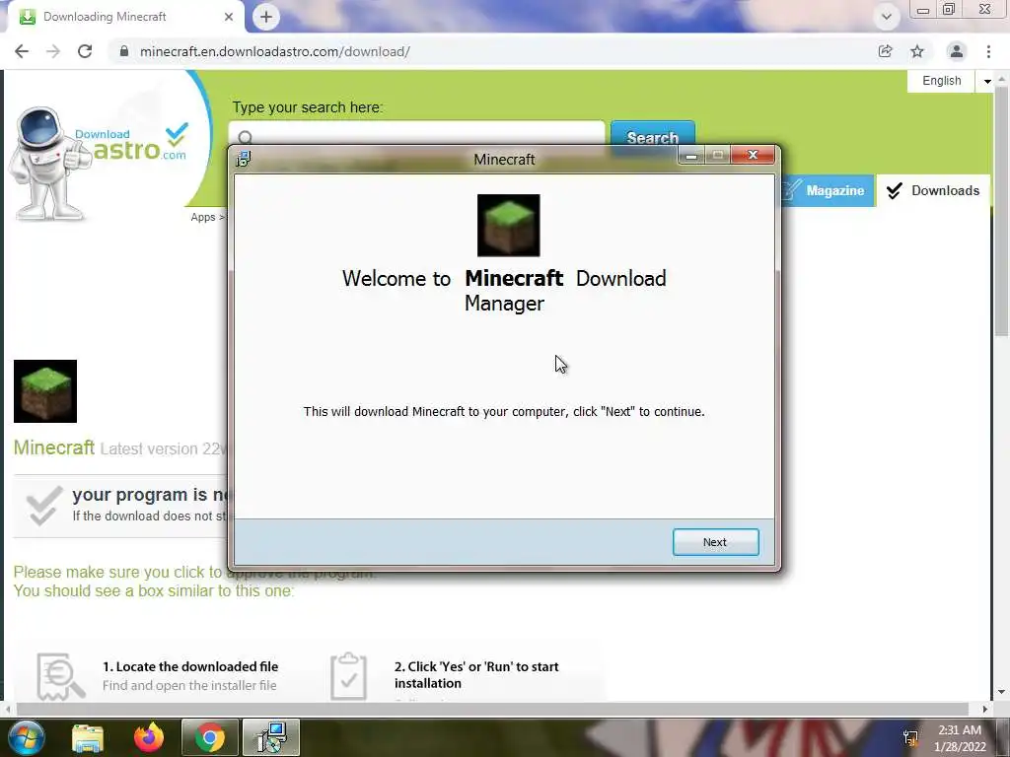This screenshot has width=1010, height=757.
Task: Open the Windows Start menu
Action: point(25,737)
